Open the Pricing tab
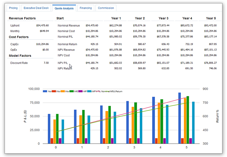Screen dimensions: 227x157 (x=13, y=8)
